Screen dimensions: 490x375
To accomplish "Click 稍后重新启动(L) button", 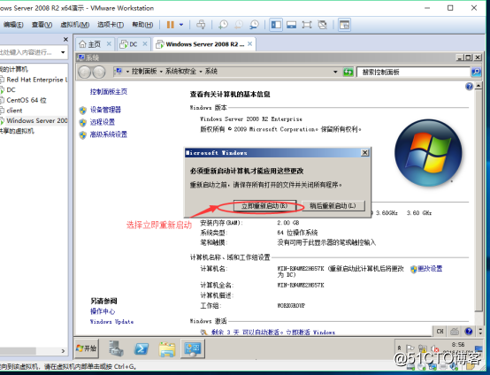I will (x=333, y=206).
